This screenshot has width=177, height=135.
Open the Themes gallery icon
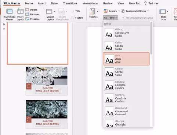(93, 11)
